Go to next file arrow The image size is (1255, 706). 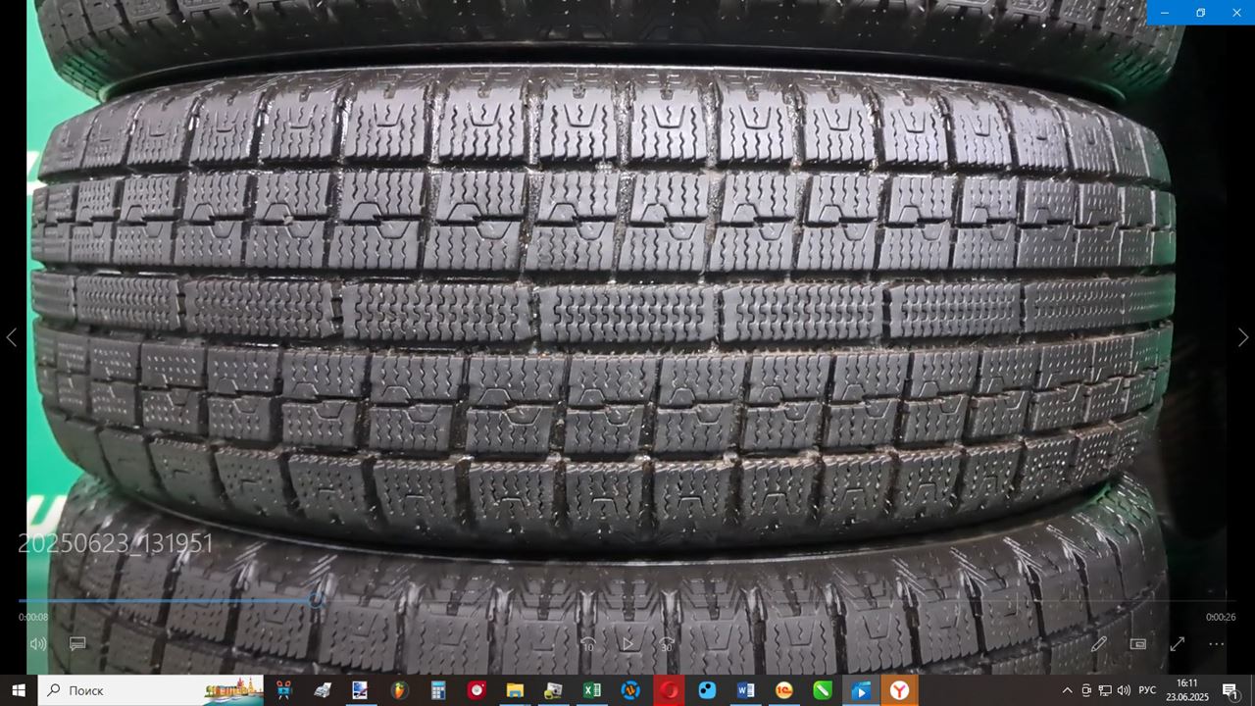point(1243,337)
